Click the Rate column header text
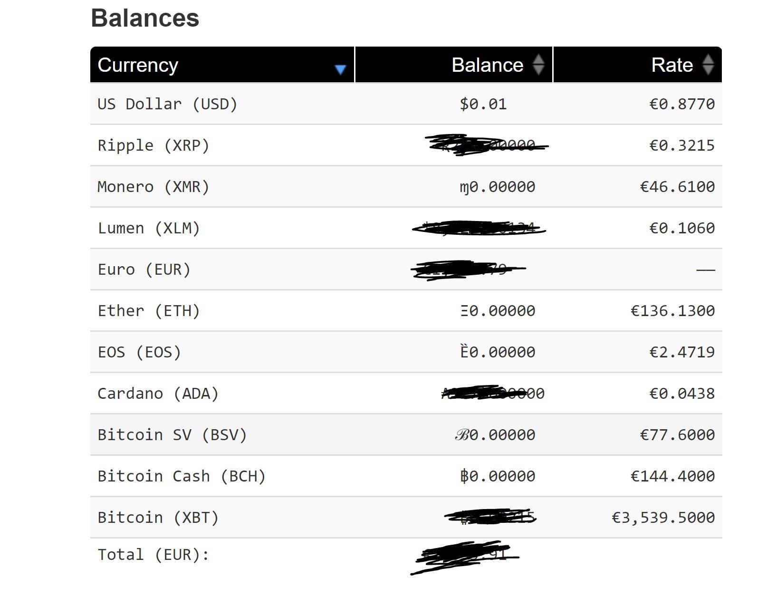The image size is (767, 597). (671, 65)
